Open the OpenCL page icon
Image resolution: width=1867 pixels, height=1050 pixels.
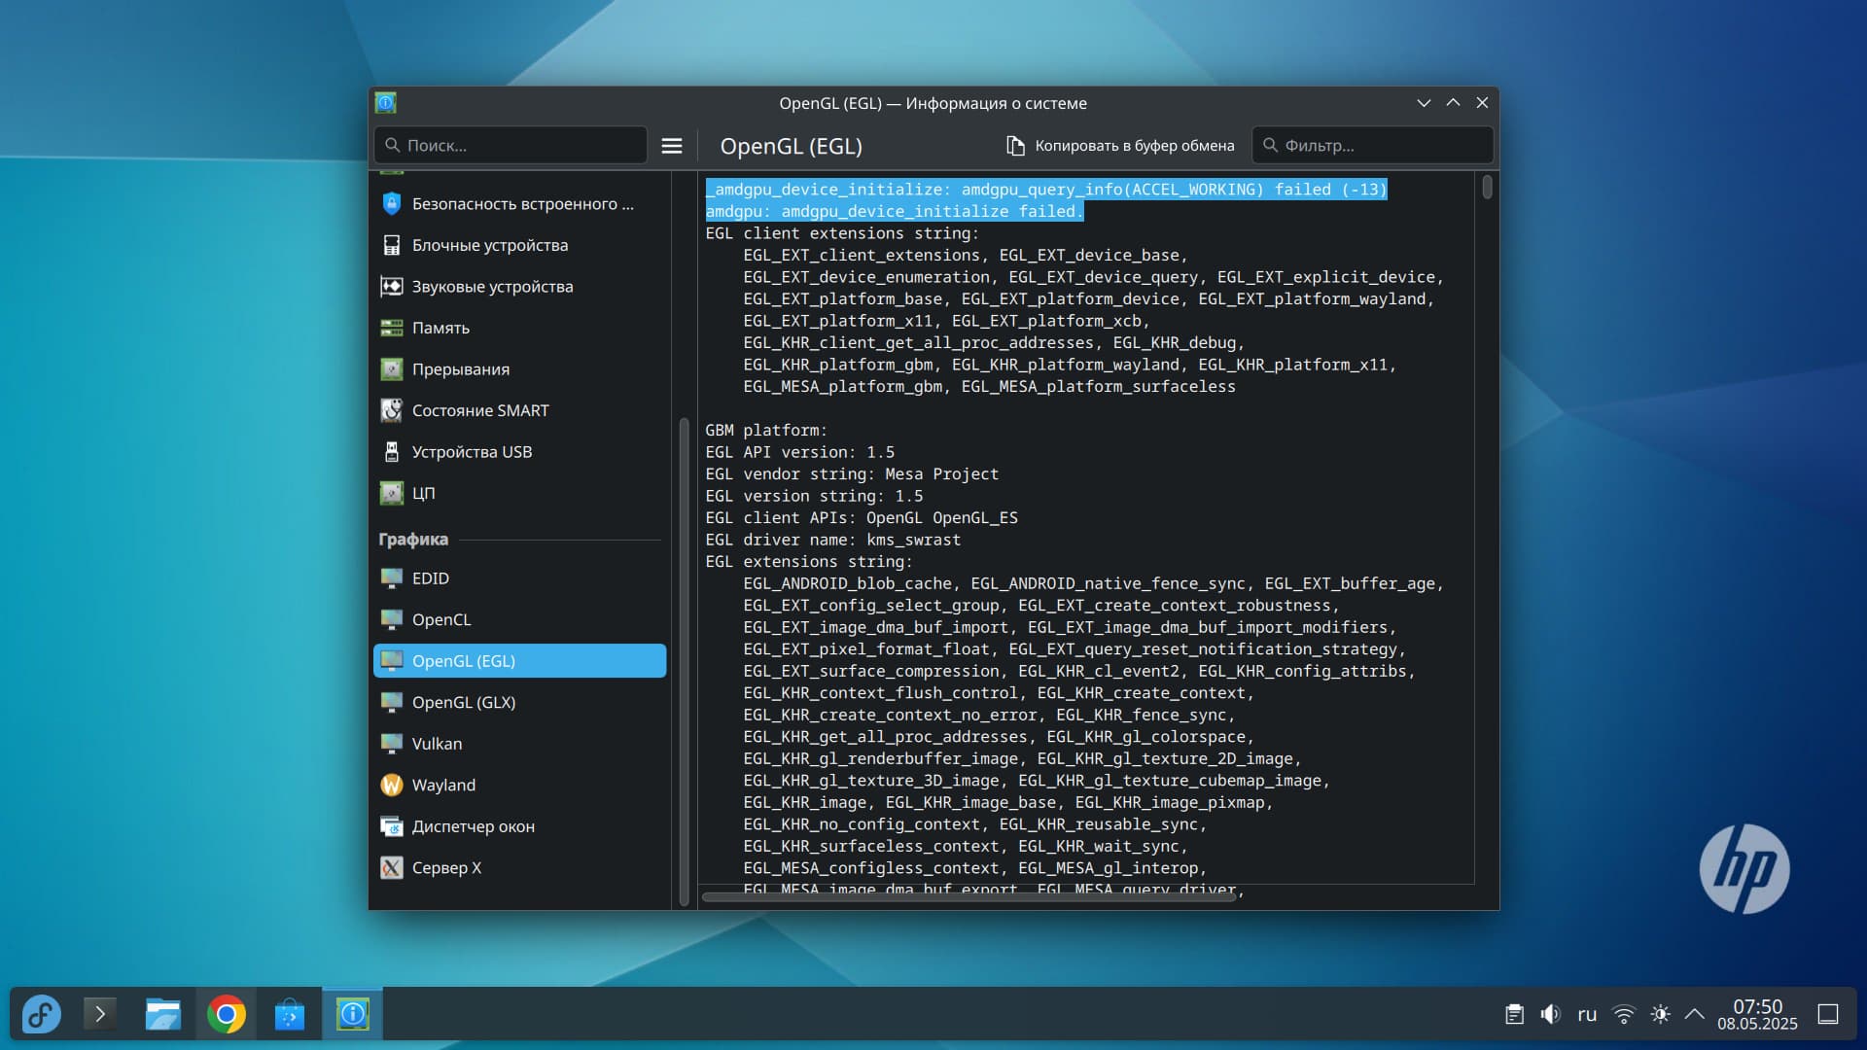[392, 619]
